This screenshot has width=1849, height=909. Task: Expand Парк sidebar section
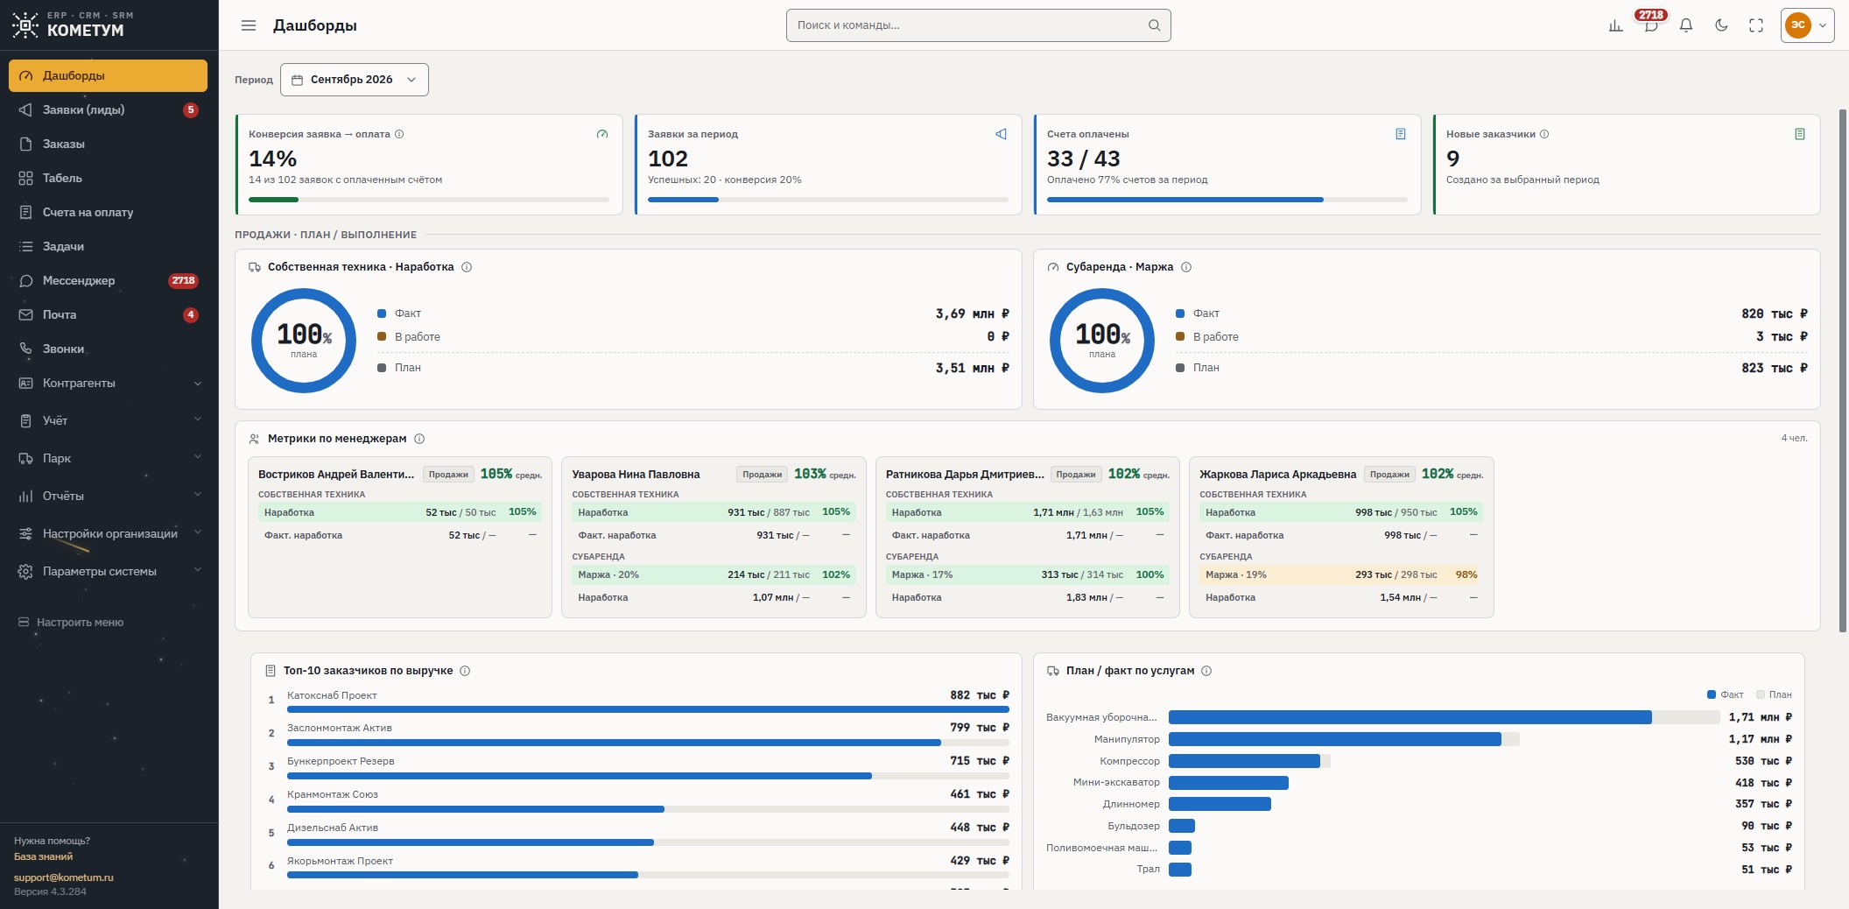(109, 458)
